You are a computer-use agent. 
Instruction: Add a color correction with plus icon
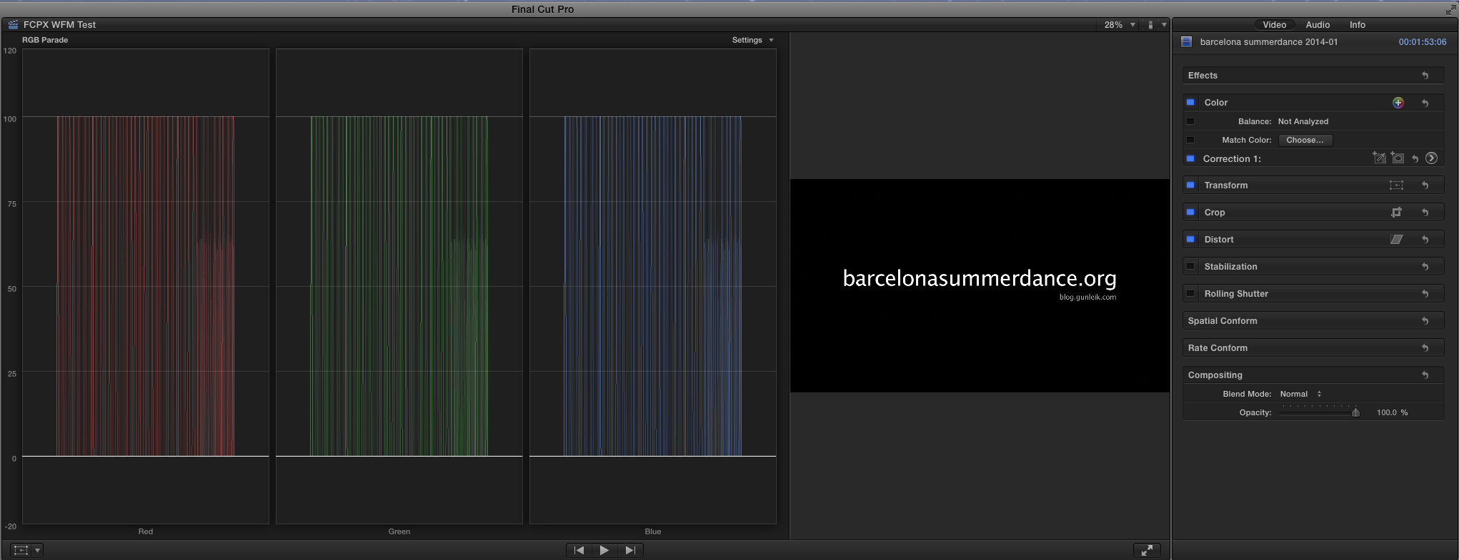[x=1398, y=103]
